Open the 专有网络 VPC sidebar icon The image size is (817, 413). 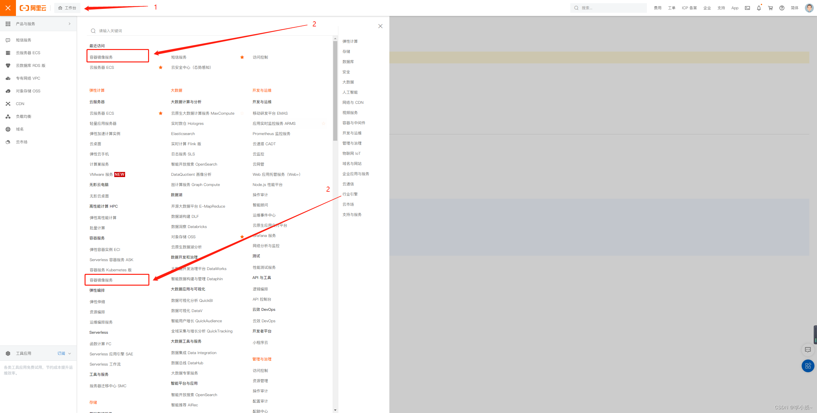click(x=8, y=78)
